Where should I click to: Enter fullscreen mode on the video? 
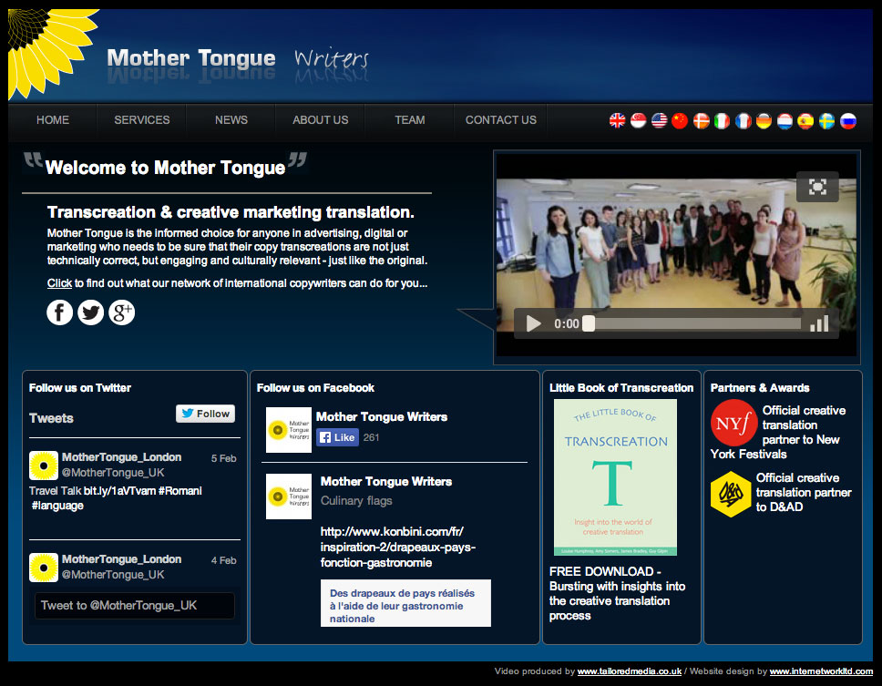coord(817,187)
